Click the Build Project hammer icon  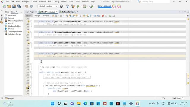coord(68,6)
